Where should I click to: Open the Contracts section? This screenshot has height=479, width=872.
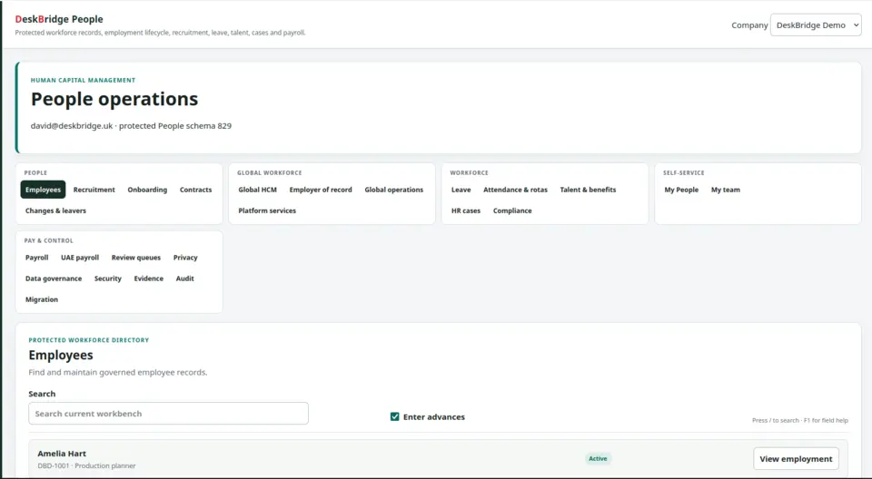coord(196,190)
